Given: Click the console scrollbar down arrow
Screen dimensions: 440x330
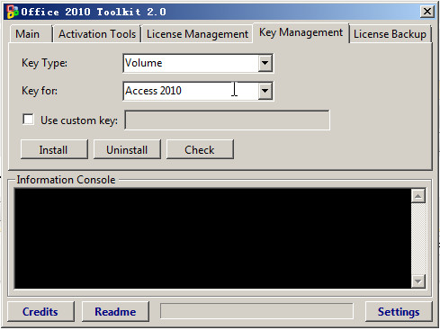Looking at the screenshot, I should click(418, 281).
